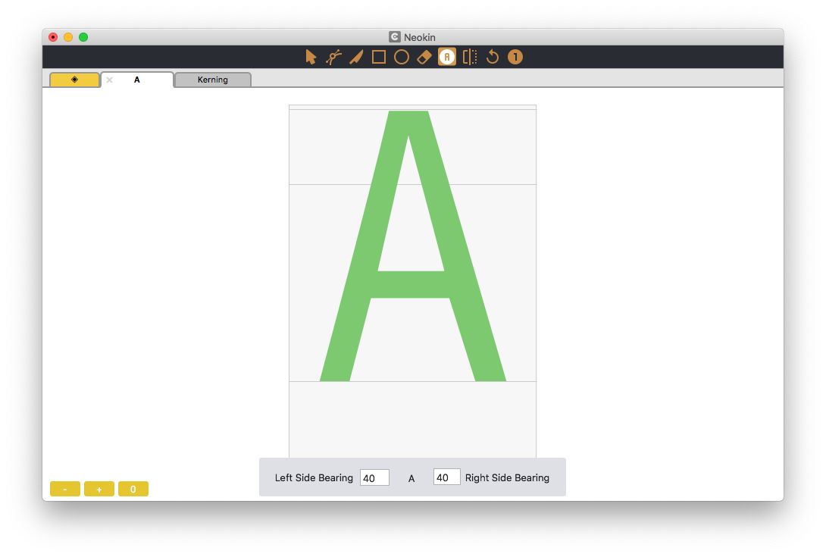Select the ellipse drawing tool

tap(402, 56)
